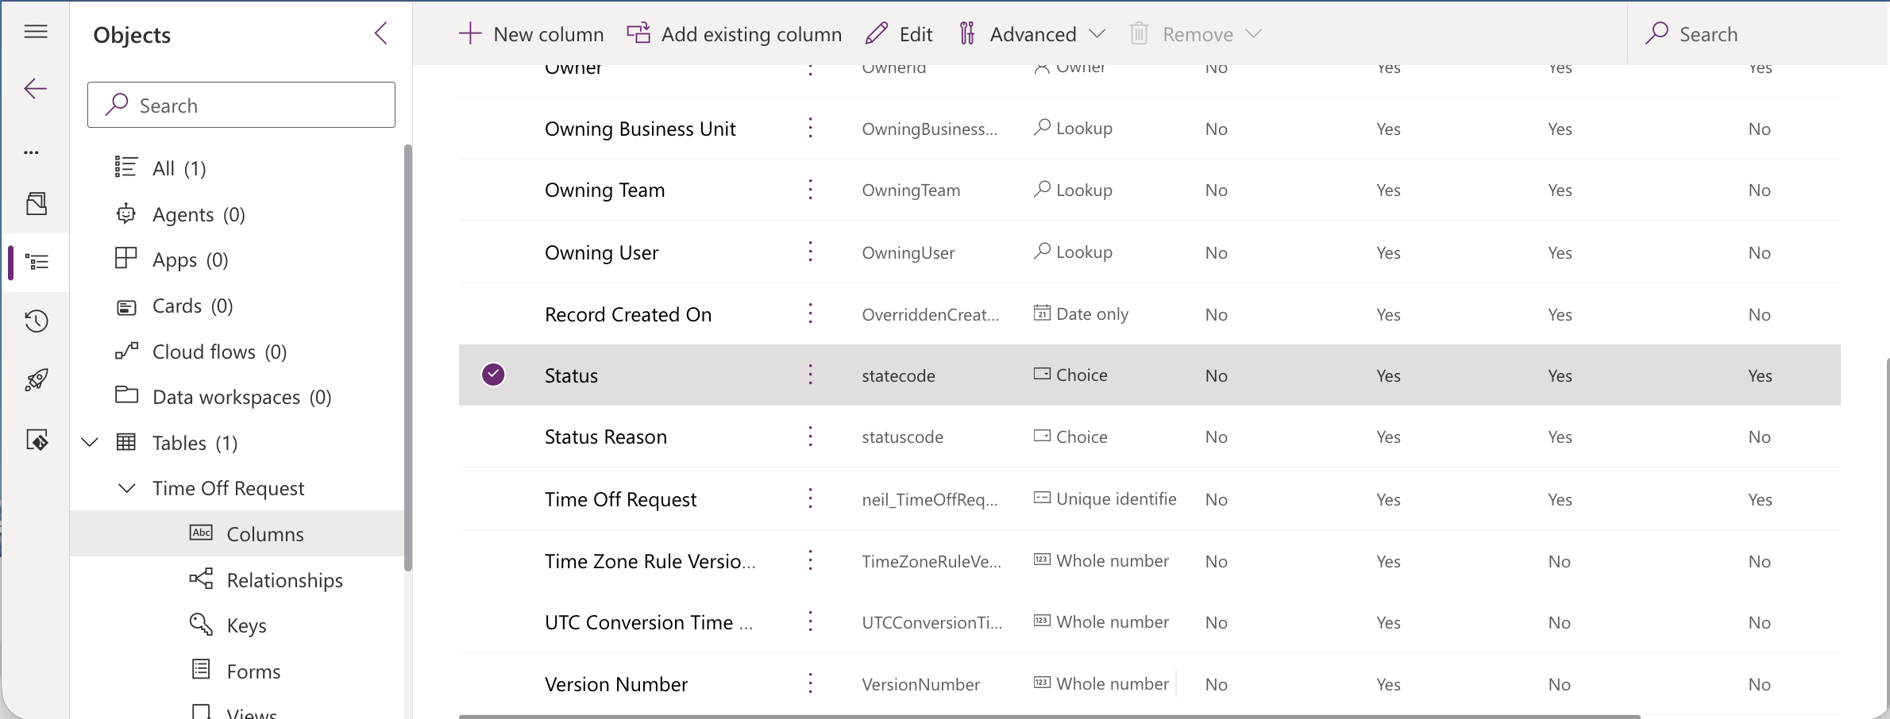Click the Search box in Objects panel
This screenshot has width=1890, height=719.
(241, 105)
